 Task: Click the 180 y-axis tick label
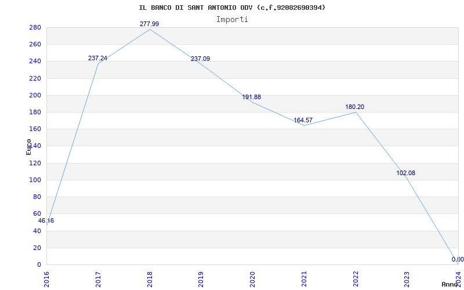point(35,113)
